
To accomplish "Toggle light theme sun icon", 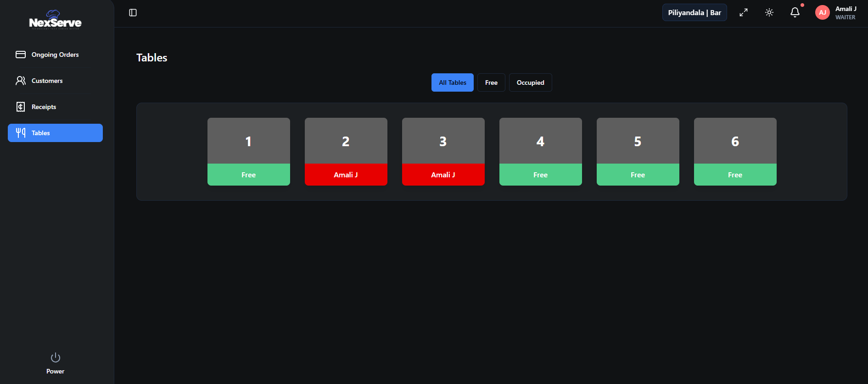I will click(x=769, y=13).
